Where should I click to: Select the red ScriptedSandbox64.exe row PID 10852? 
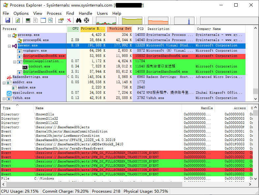click(123, 56)
